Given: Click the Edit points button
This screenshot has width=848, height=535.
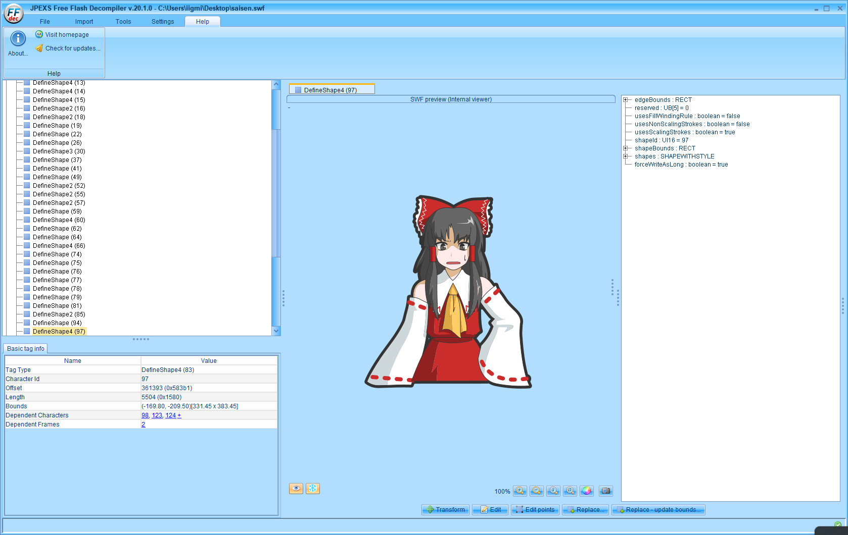Looking at the screenshot, I should click(x=535, y=510).
